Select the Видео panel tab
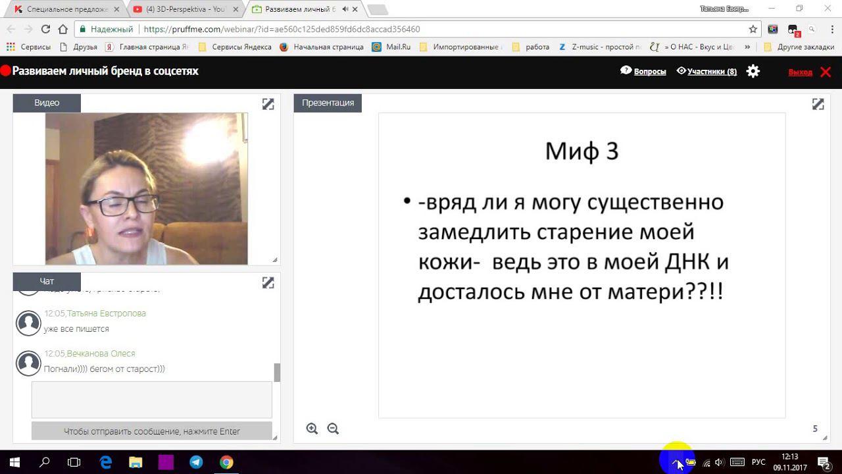The image size is (842, 474). pyautogui.click(x=47, y=103)
